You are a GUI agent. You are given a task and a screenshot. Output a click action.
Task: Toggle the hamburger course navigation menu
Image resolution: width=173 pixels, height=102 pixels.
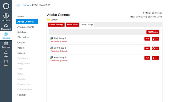[18, 5]
